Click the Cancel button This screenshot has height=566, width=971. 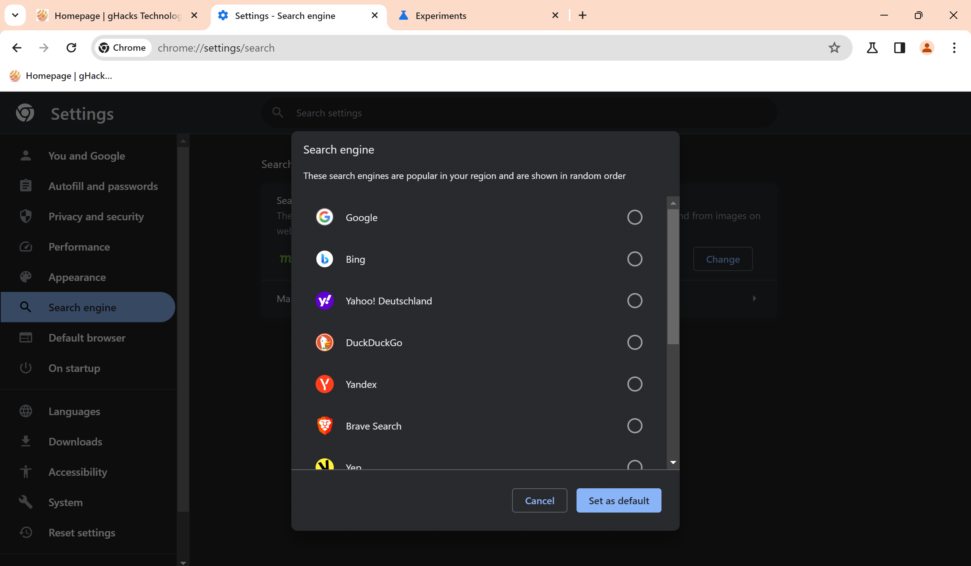coord(540,500)
